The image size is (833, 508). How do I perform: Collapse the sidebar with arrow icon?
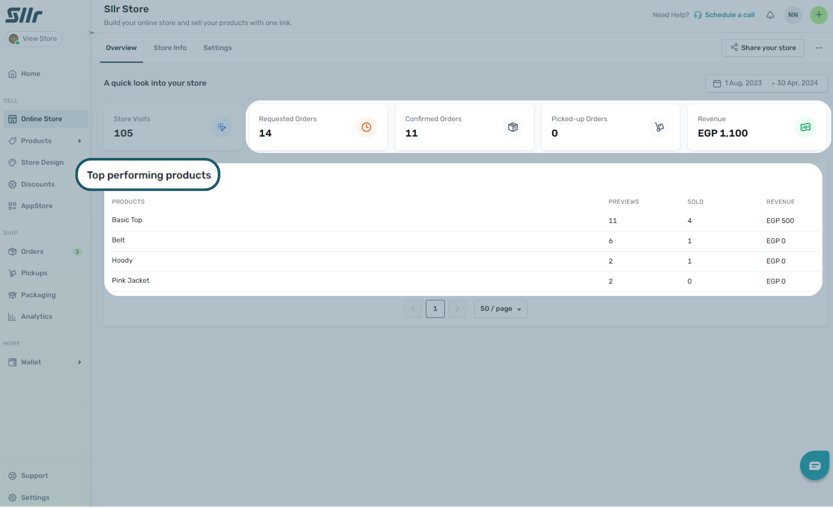tap(92, 33)
